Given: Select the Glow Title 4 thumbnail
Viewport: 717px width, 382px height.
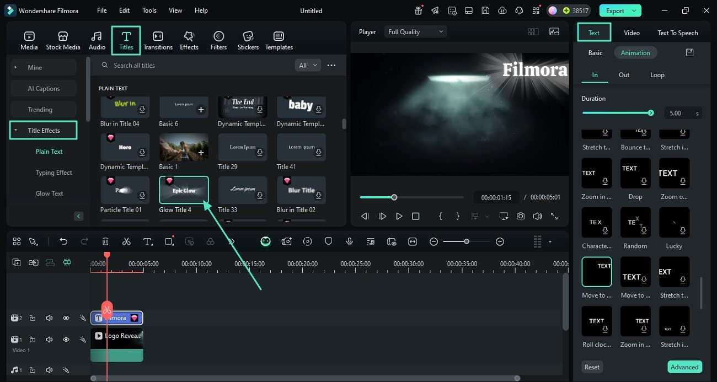Looking at the screenshot, I should tap(184, 190).
